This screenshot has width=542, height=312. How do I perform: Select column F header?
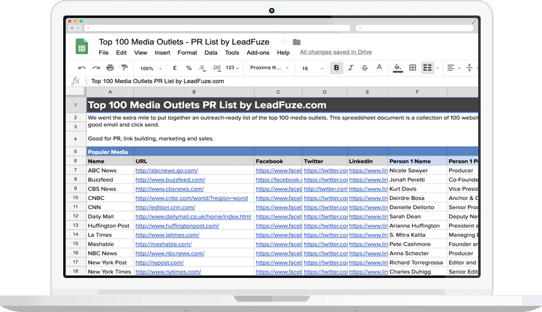[x=417, y=92]
